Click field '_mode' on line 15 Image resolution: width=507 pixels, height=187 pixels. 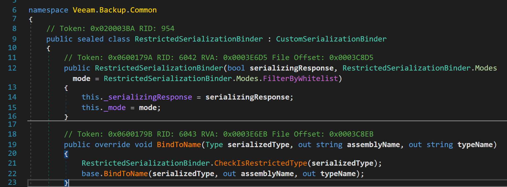click(115, 108)
